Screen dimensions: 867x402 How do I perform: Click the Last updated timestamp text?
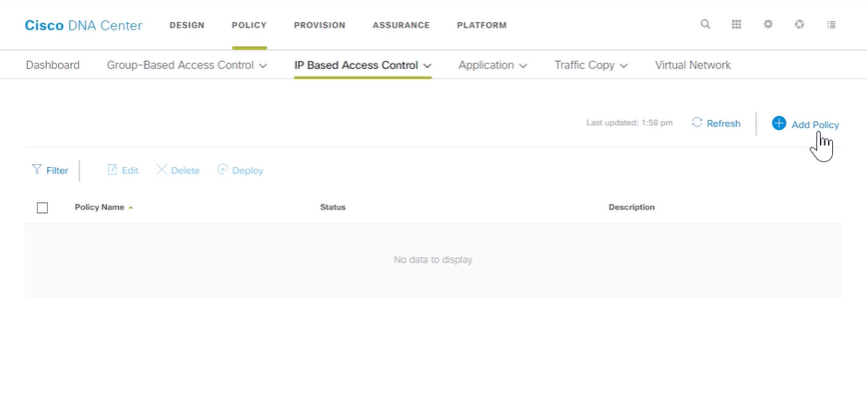click(629, 123)
